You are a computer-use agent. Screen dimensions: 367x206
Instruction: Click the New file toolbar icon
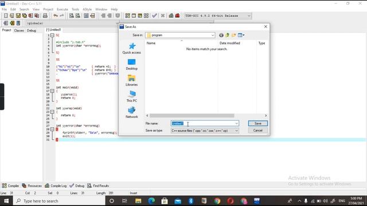6,15
